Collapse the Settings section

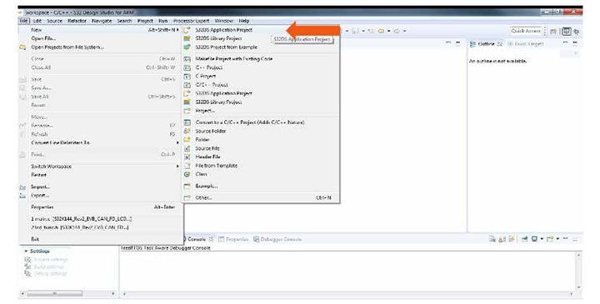coord(26,252)
